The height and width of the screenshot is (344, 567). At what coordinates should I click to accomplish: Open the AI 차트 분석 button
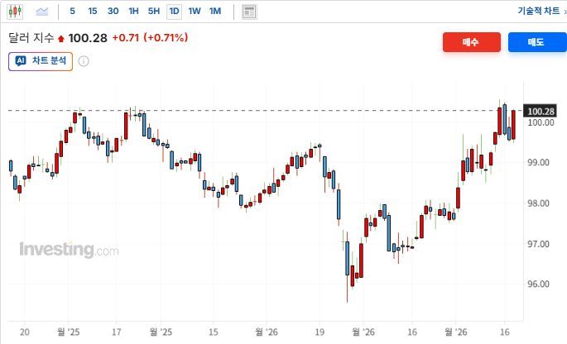click(x=41, y=61)
